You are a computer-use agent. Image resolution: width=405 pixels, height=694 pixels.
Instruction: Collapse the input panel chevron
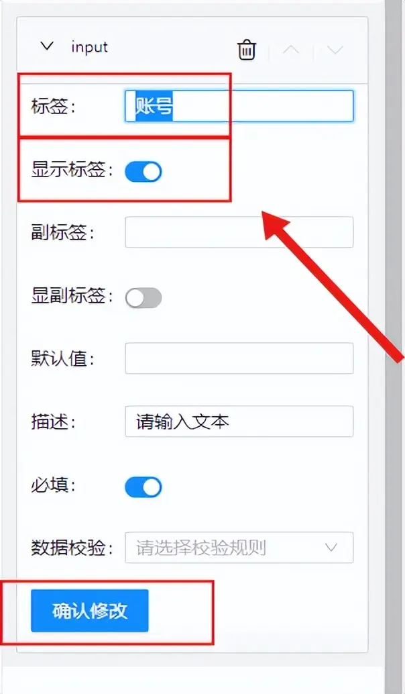[x=47, y=46]
